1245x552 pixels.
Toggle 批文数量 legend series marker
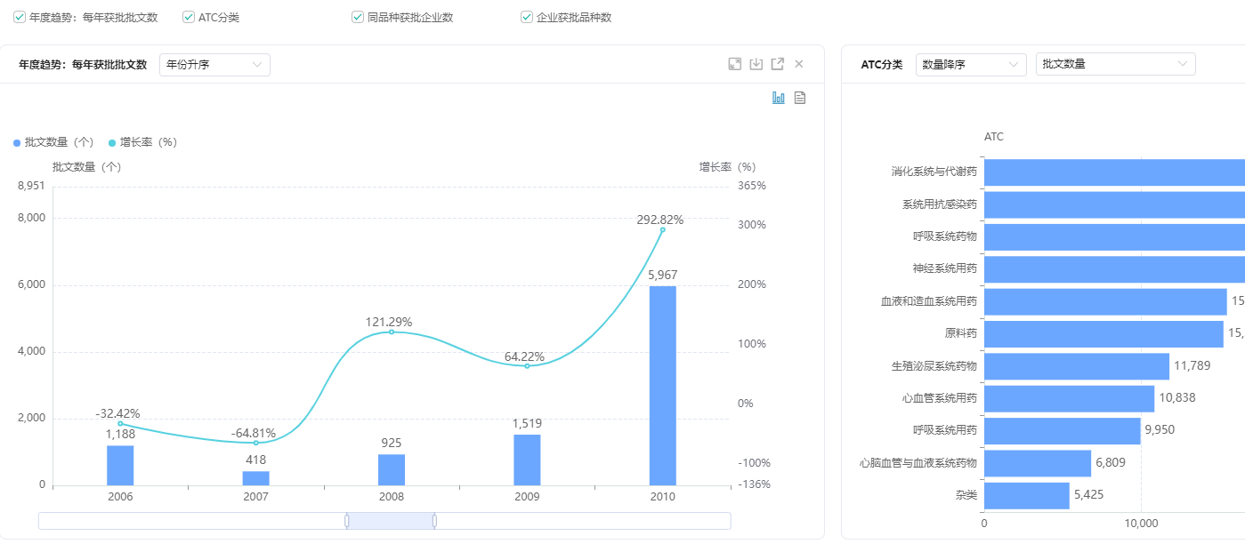click(x=17, y=142)
